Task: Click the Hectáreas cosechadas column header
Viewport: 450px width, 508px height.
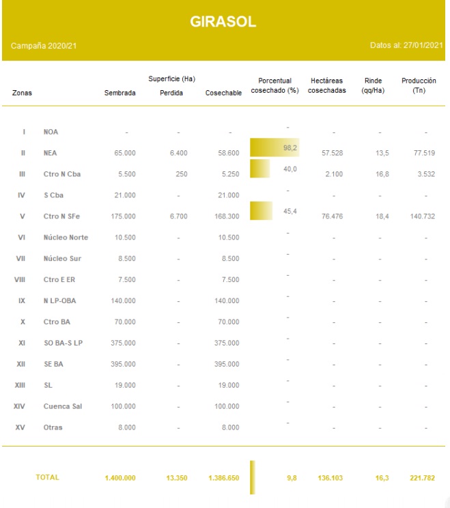Action: (x=326, y=86)
